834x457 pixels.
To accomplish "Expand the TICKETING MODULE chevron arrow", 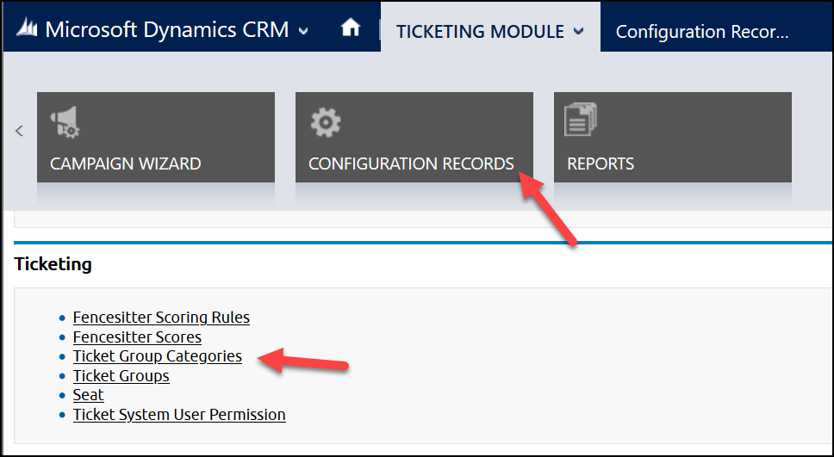I will pyautogui.click(x=579, y=31).
